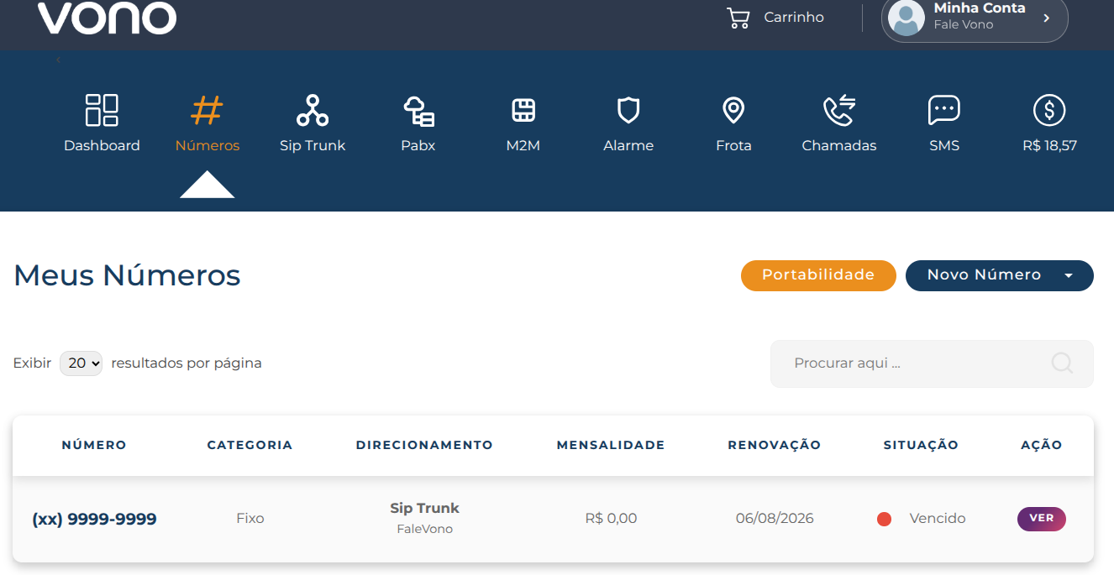The image size is (1114, 575).
Task: Click the Fixo category cell
Action: click(x=250, y=519)
